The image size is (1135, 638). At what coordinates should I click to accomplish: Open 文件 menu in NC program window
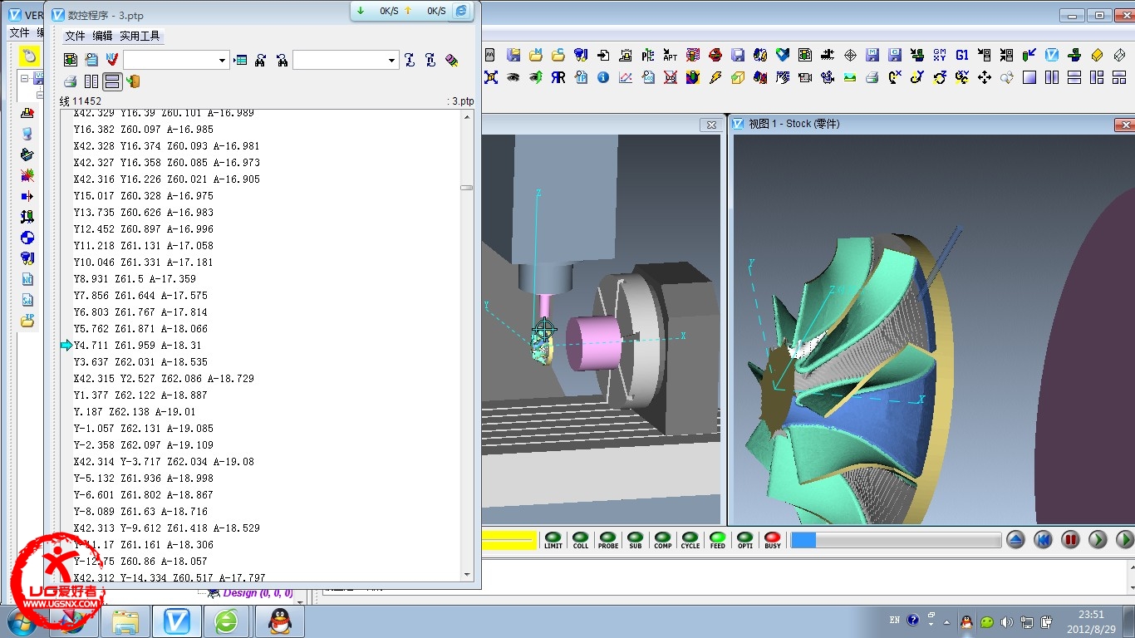[75, 36]
